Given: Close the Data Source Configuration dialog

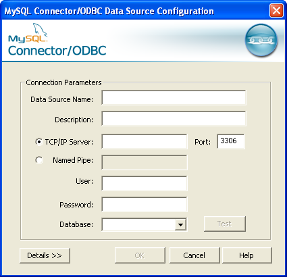Looking at the screenshot, I should tap(276, 11).
